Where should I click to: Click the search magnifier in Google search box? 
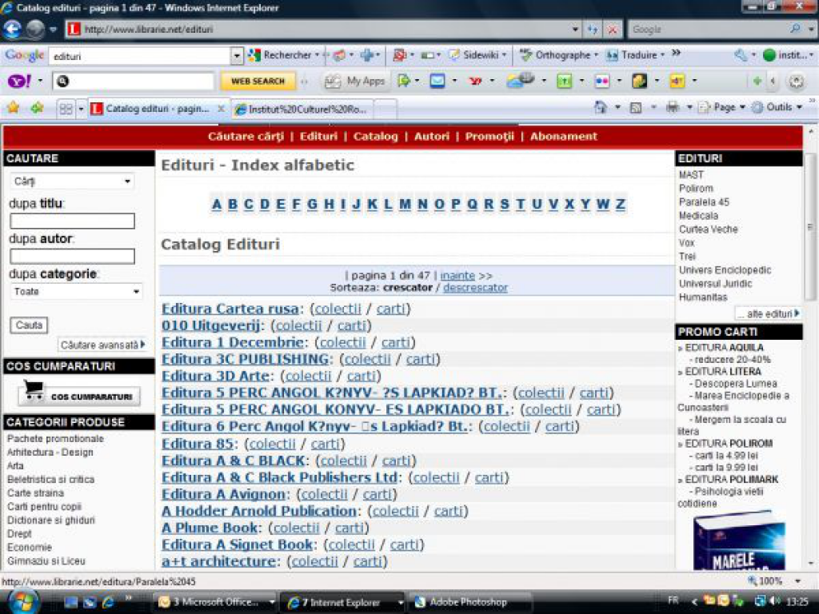(795, 30)
